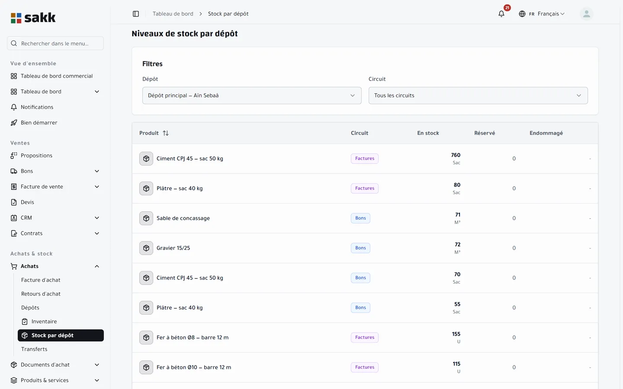Expand the Bons sidebar submenu
This screenshot has width=623, height=389.
[97, 171]
